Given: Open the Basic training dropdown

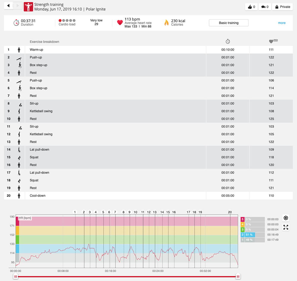Looking at the screenshot, I should pos(228,23).
